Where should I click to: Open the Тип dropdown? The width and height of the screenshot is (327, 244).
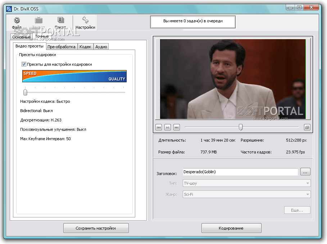tap(247, 183)
